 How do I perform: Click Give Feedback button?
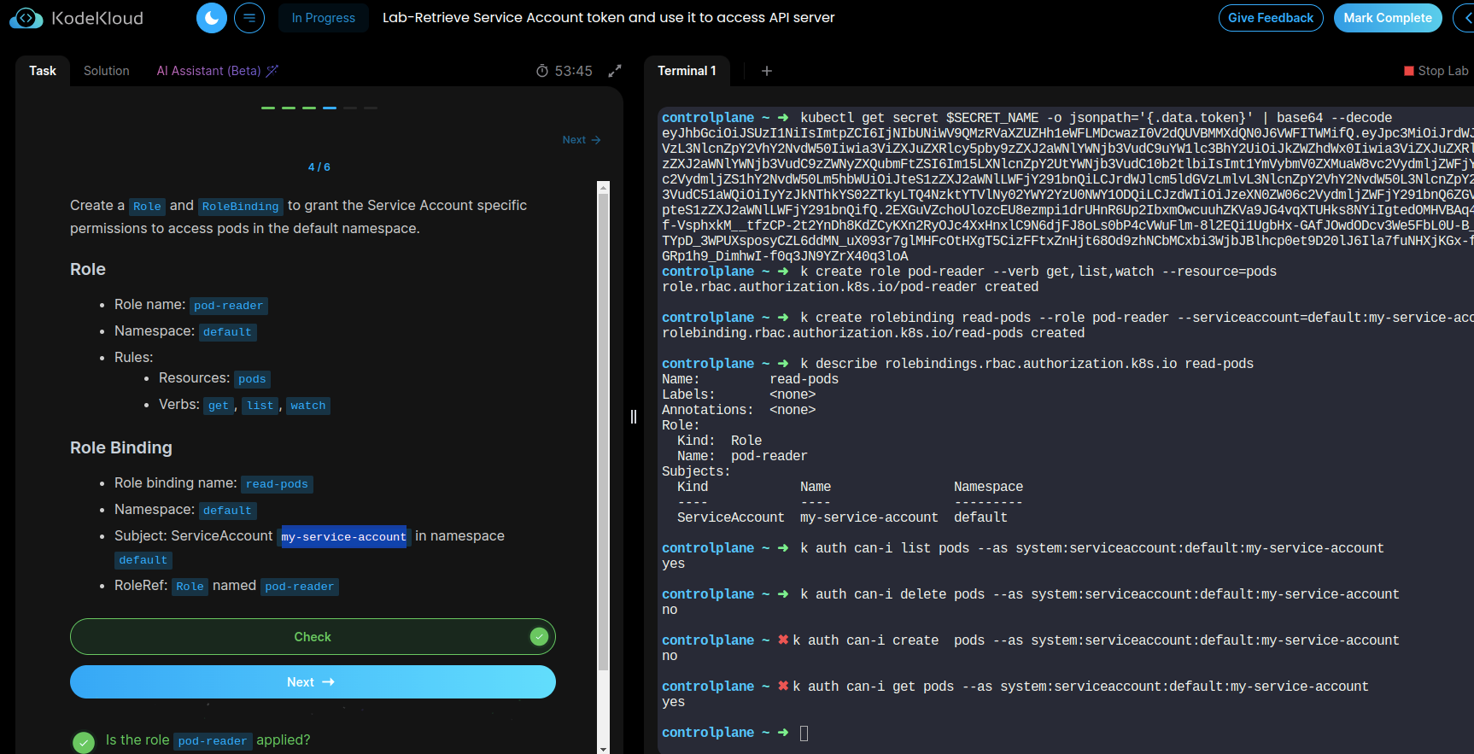point(1270,18)
